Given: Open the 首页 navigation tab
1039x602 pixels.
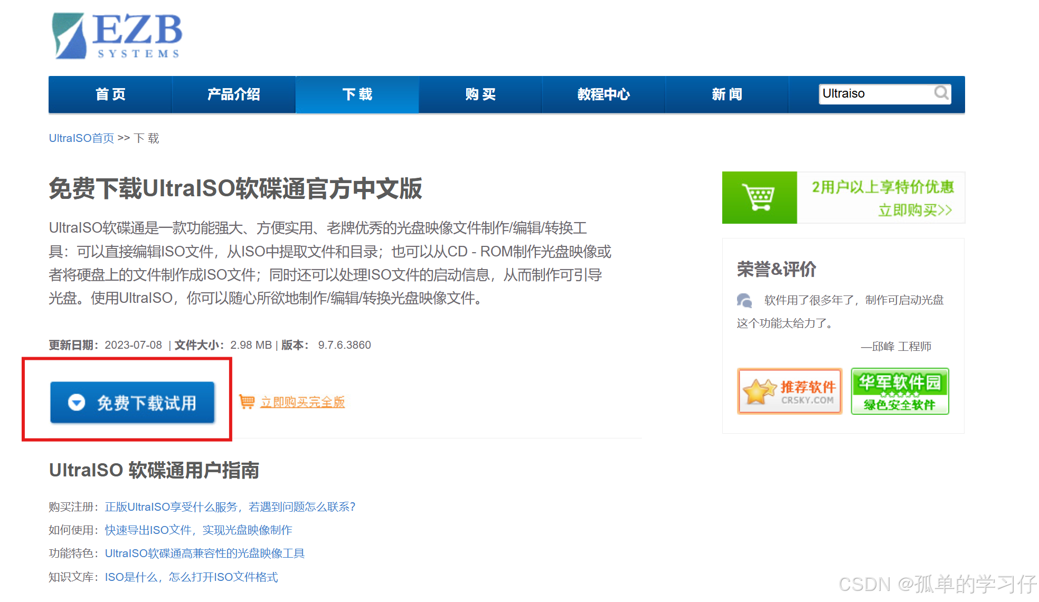Looking at the screenshot, I should (x=110, y=94).
